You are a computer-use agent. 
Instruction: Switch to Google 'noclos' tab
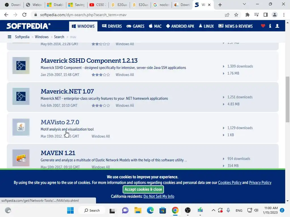point(161,5)
